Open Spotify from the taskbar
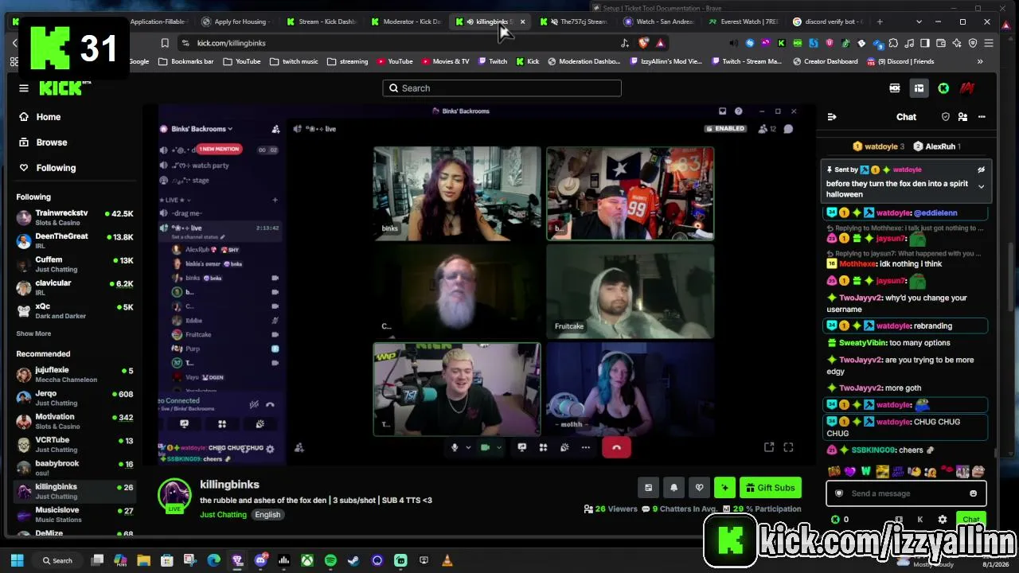 pos(330,561)
